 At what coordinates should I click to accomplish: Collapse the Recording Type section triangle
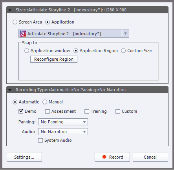[x=10, y=90]
